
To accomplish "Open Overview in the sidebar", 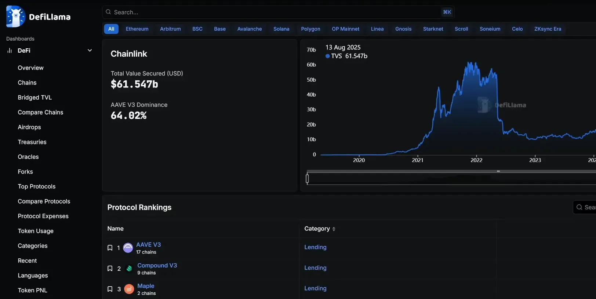I will click(30, 68).
